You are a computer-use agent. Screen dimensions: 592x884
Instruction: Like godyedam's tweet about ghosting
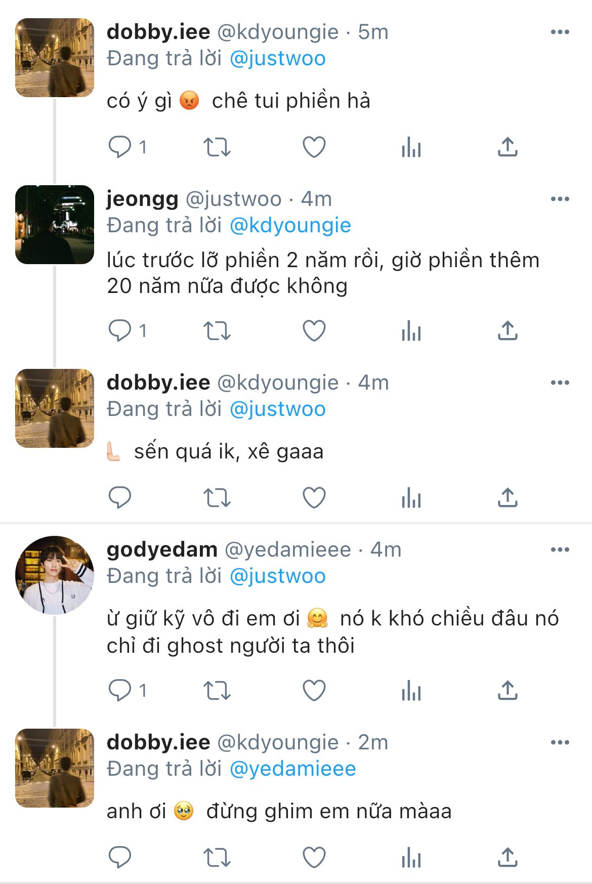314,690
